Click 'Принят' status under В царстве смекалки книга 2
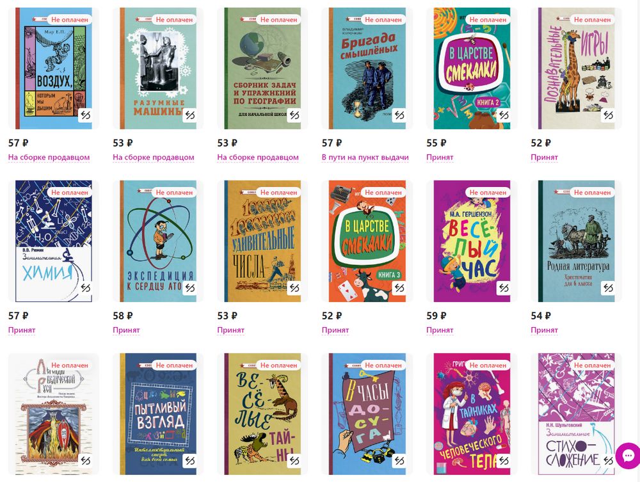The width and height of the screenshot is (640, 482). [440, 157]
